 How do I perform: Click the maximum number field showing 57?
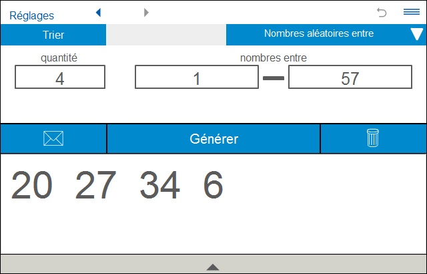click(350, 78)
